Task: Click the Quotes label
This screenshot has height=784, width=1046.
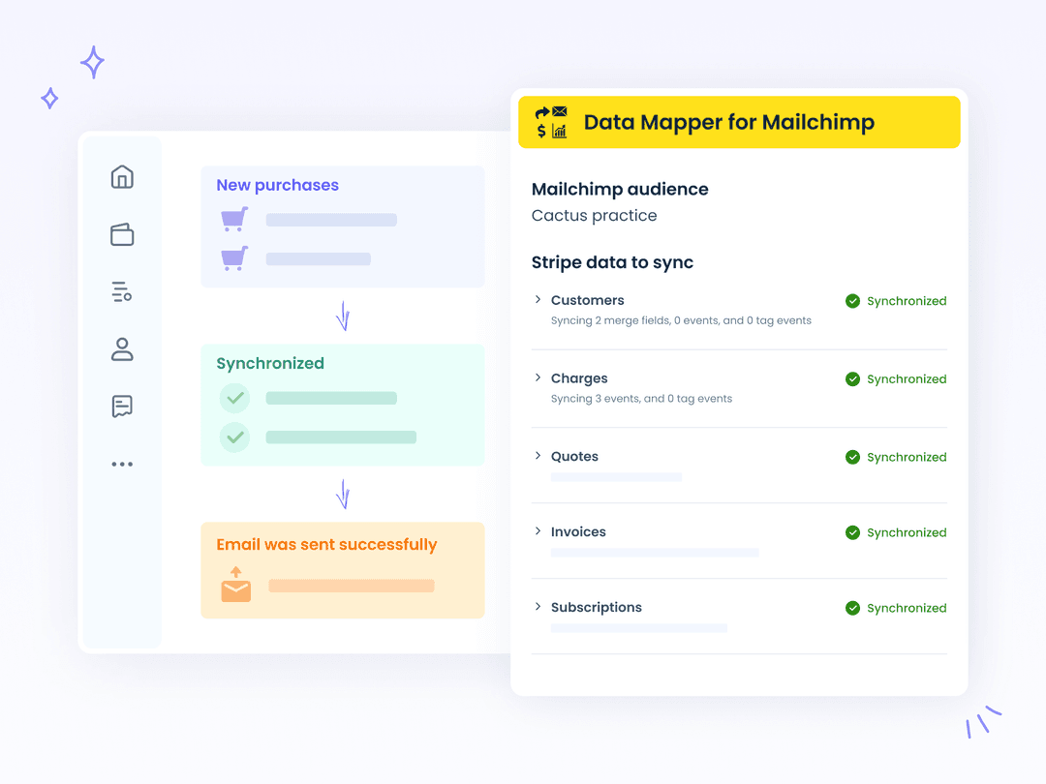Action: 574,457
